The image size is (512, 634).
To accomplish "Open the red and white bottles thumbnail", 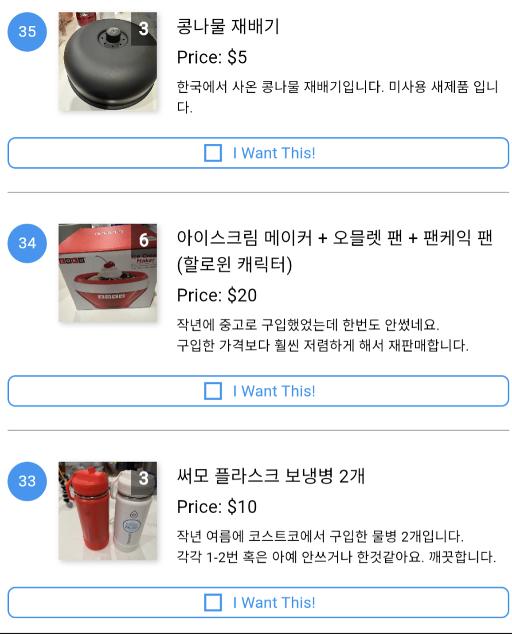I will point(108,511).
